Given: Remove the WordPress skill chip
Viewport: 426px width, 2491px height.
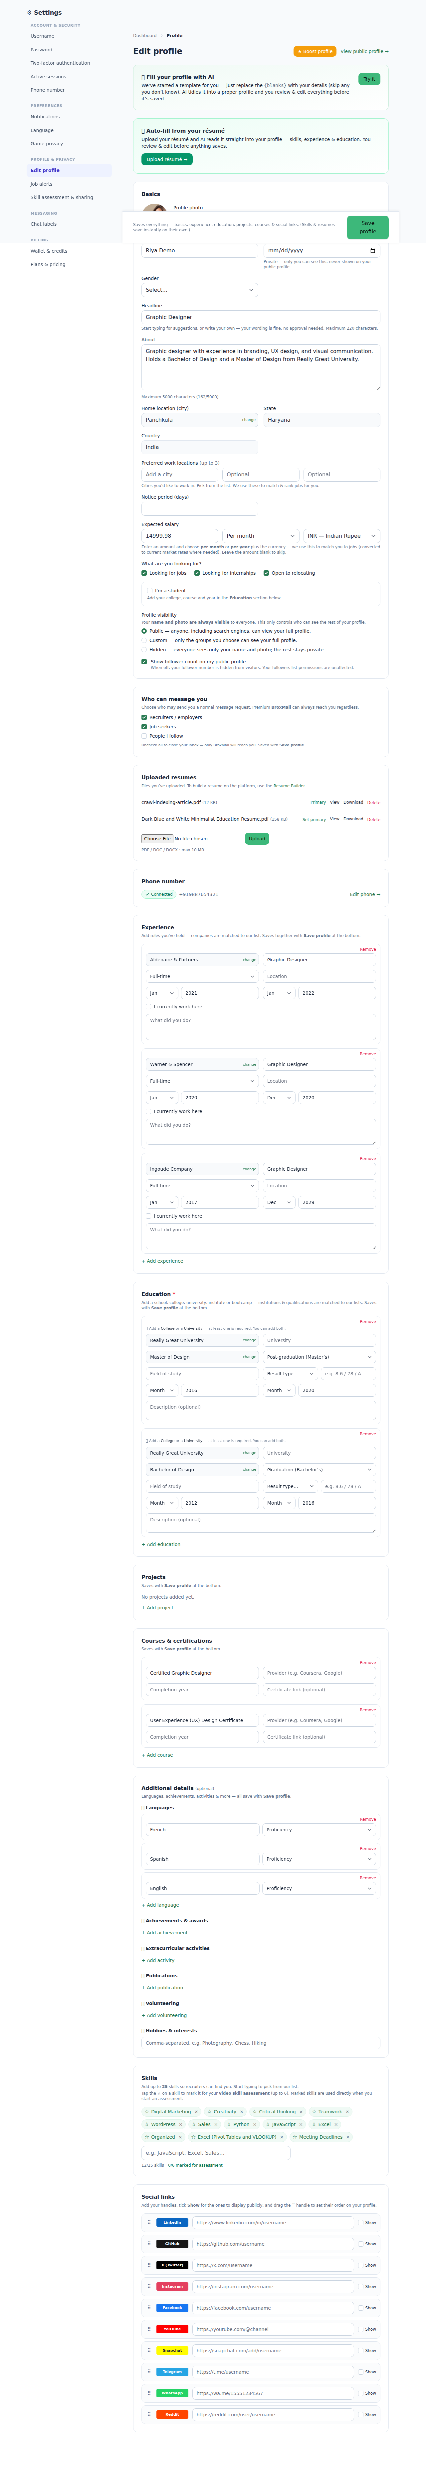Looking at the screenshot, I should (x=181, y=2125).
